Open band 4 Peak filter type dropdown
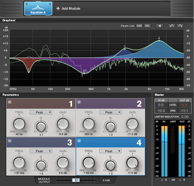This screenshot has width=194, height=186. [110, 151]
